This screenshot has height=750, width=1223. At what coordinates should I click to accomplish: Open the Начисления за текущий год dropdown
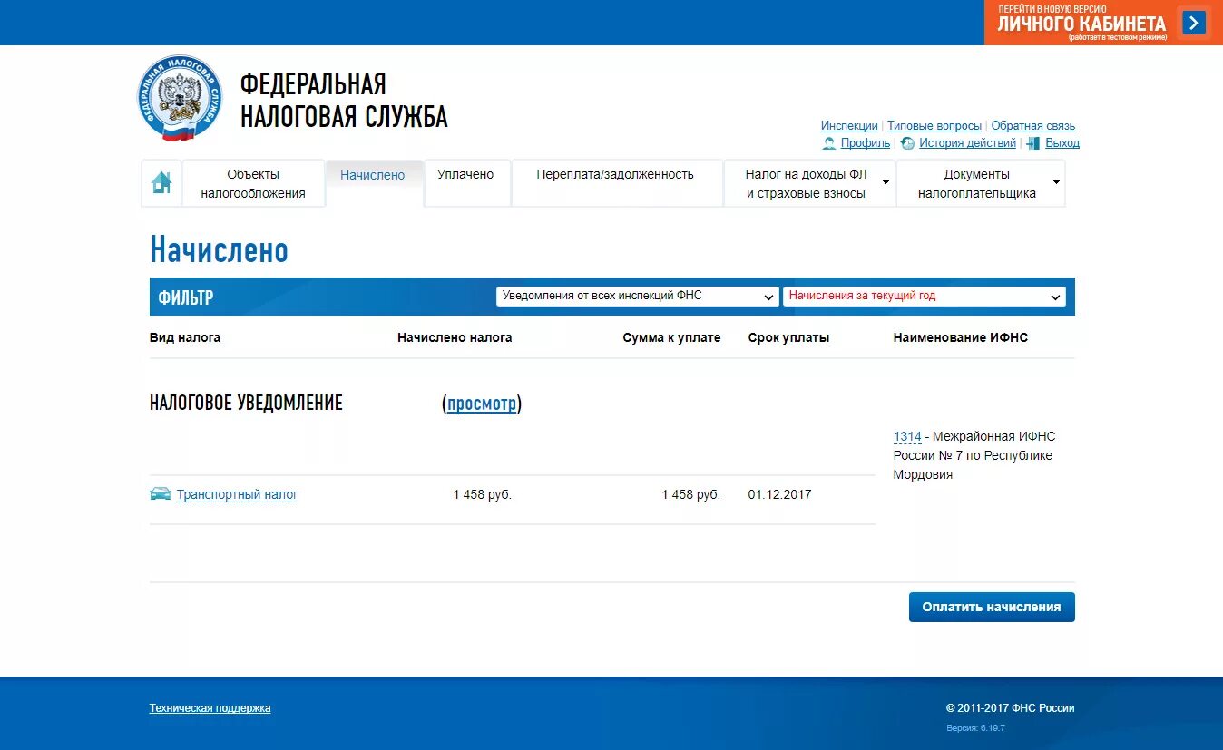click(925, 297)
